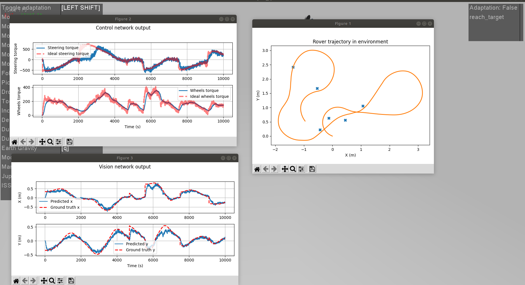Select the Zoom magnifier tool in Figure 2
Screen dimensions: 525x285
(50, 142)
